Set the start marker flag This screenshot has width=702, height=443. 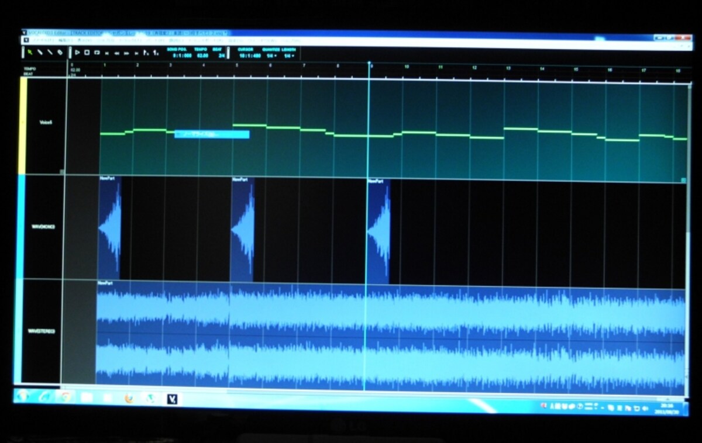(146, 53)
